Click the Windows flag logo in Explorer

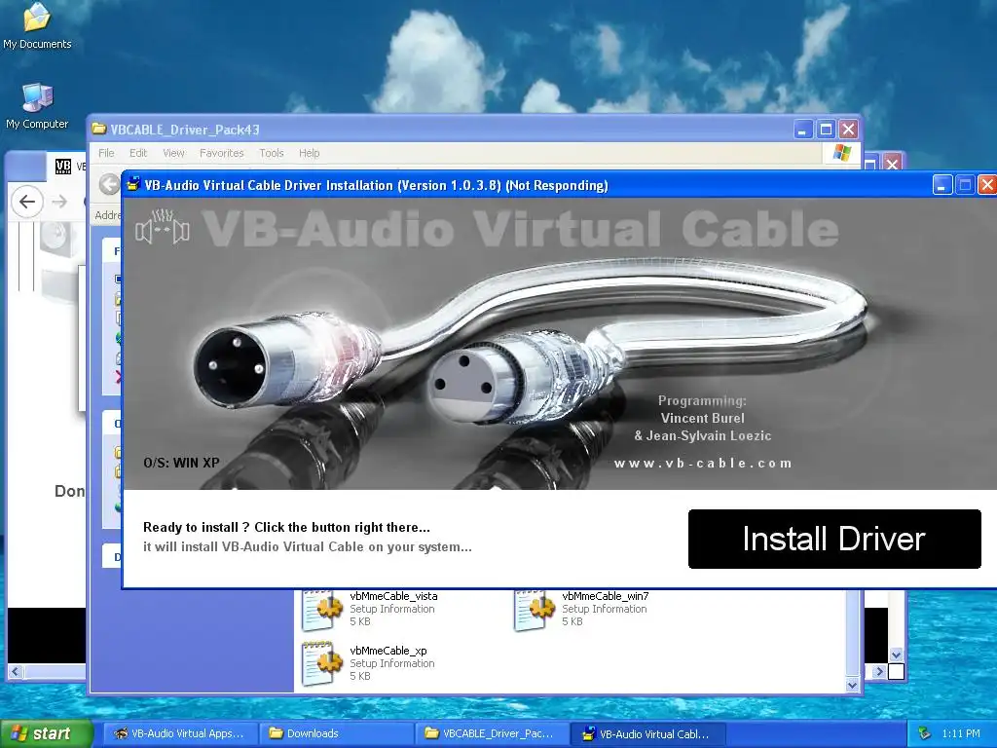842,153
